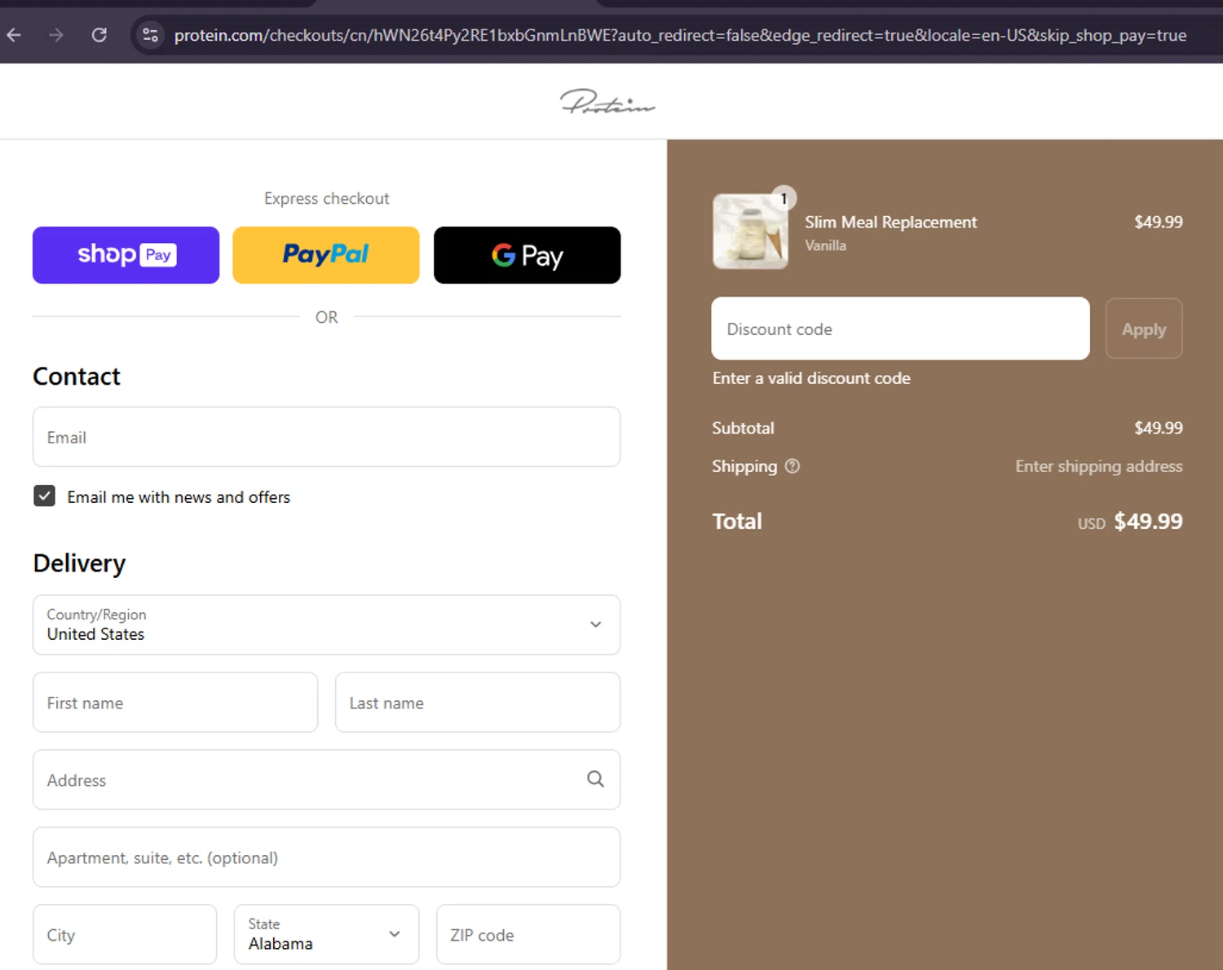Image resolution: width=1223 pixels, height=970 pixels.
Task: Click the Last name field
Action: coord(478,703)
